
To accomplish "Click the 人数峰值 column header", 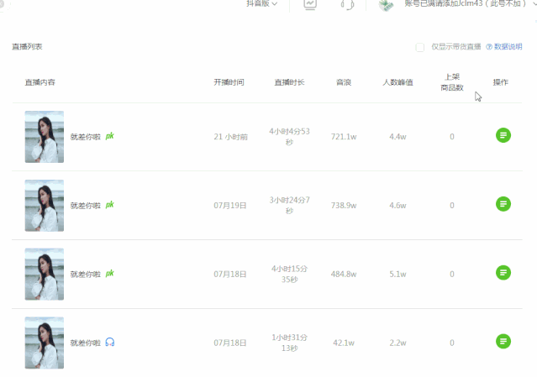I will 397,82.
